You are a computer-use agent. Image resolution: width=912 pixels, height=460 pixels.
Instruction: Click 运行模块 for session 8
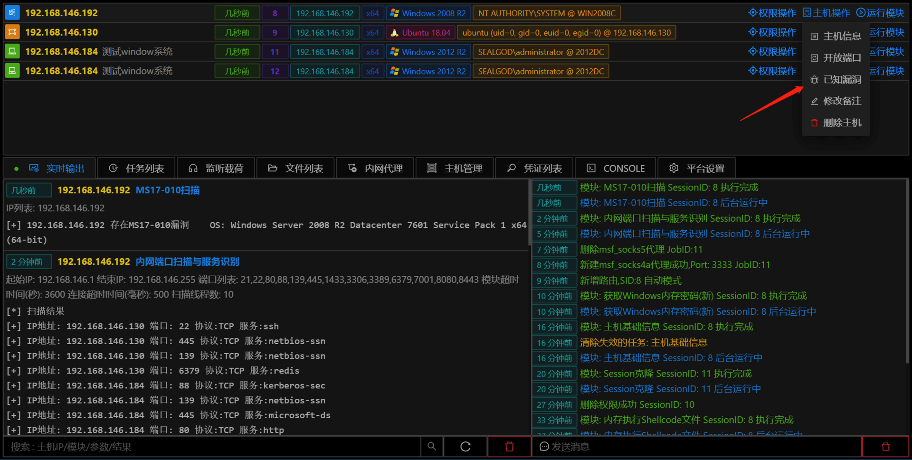pos(880,13)
